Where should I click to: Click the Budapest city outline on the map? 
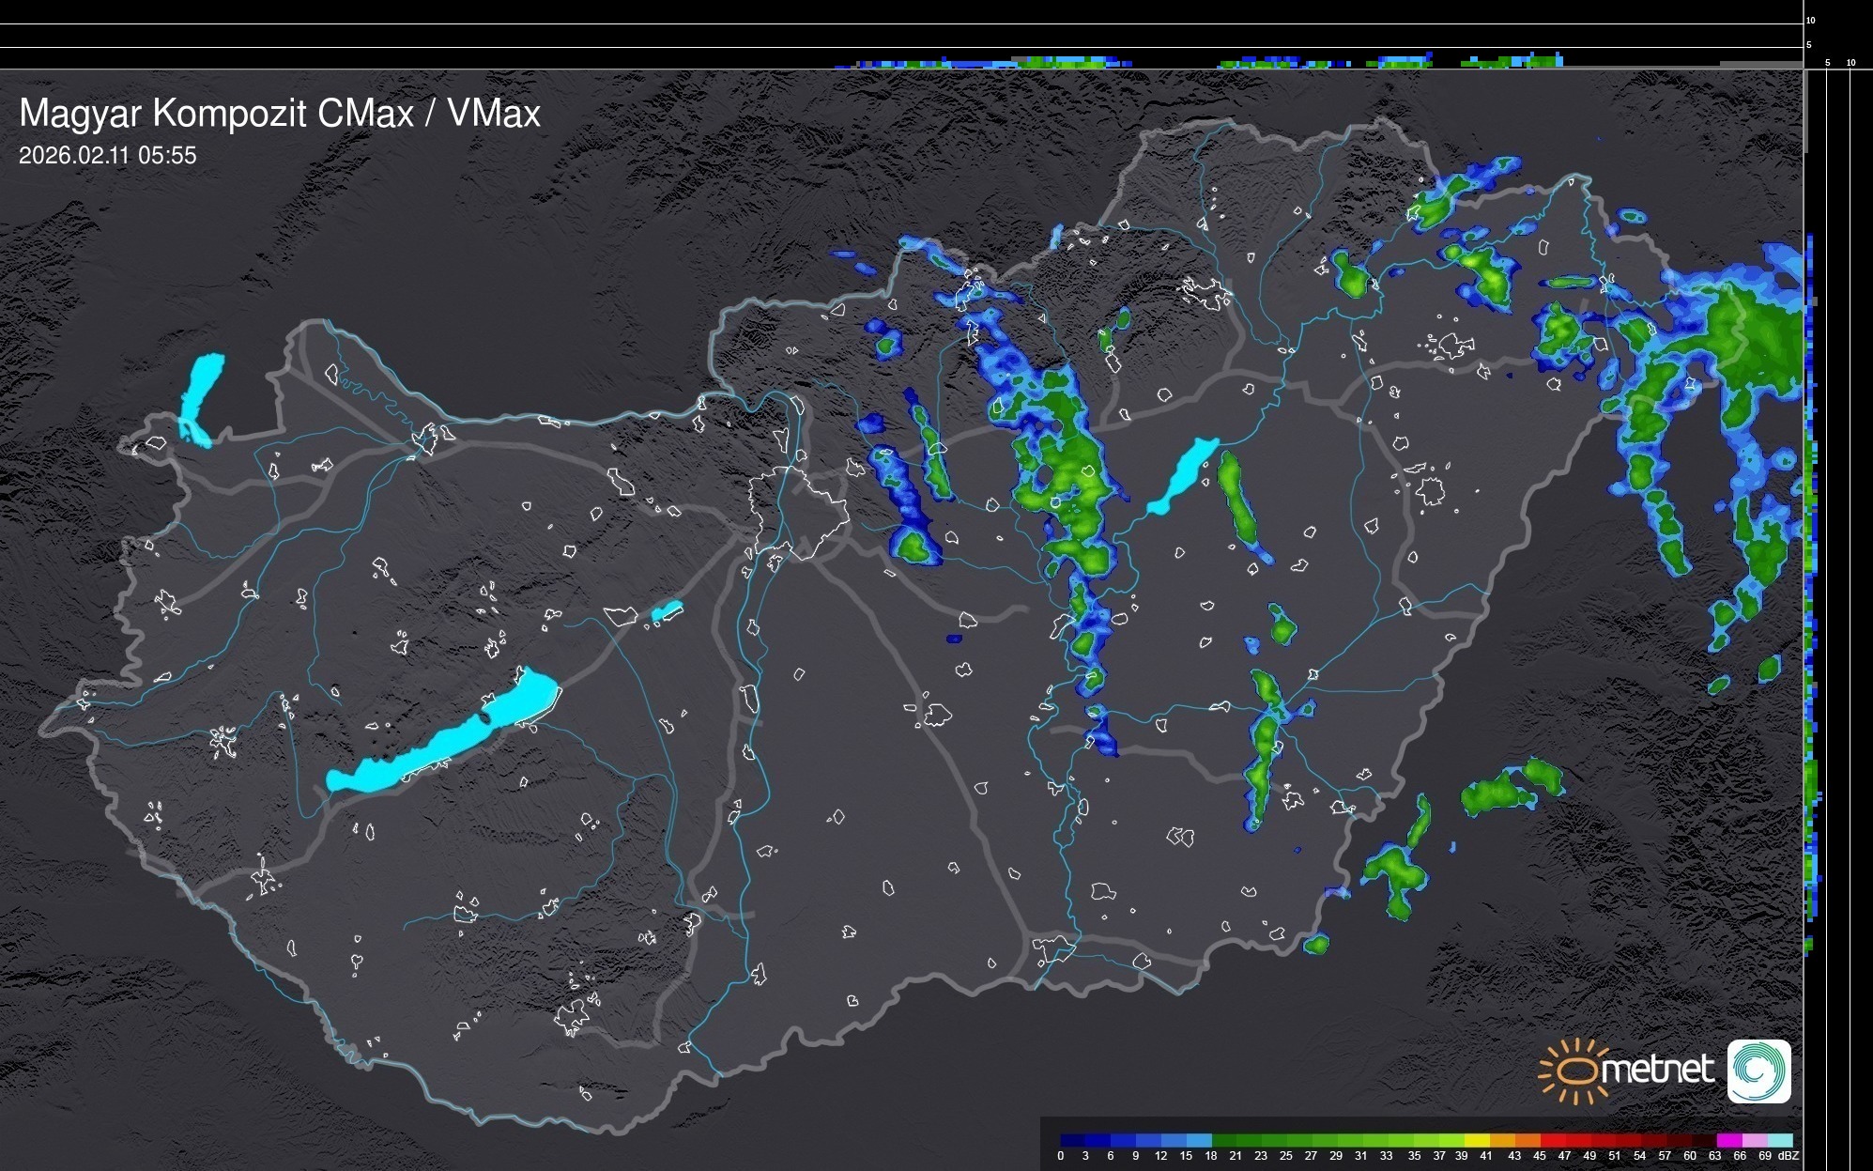pos(798,512)
